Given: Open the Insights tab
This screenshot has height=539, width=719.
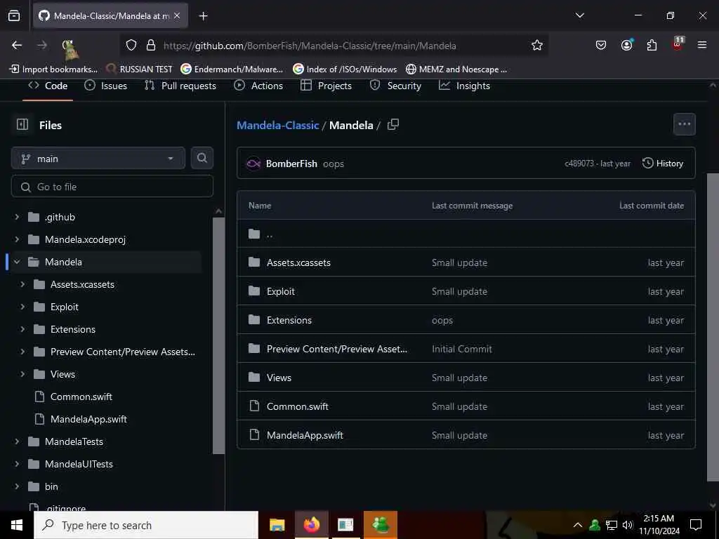Looking at the screenshot, I should [x=465, y=86].
